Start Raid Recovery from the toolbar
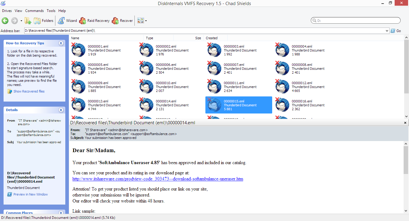 point(94,21)
